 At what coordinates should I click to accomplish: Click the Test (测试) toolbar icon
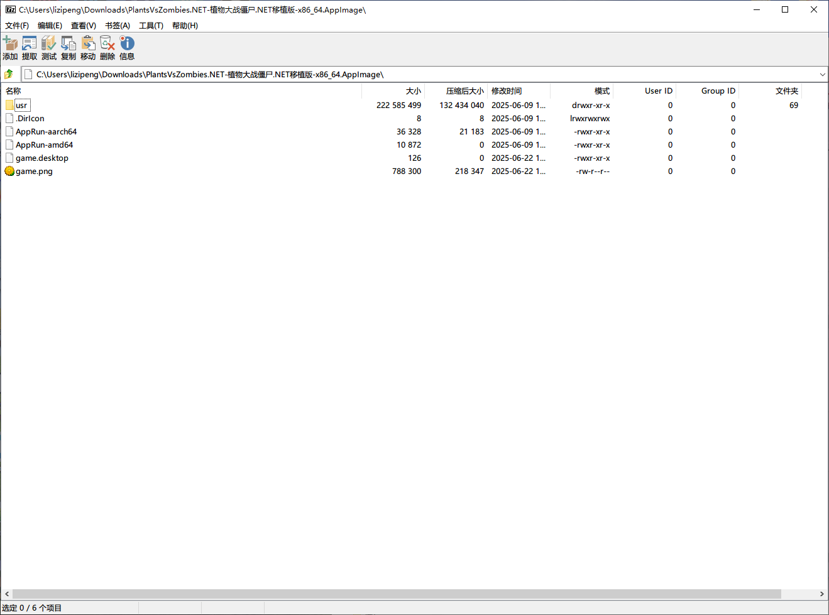pos(49,43)
